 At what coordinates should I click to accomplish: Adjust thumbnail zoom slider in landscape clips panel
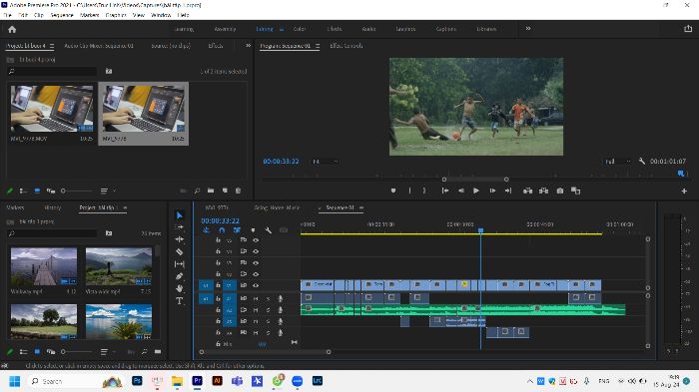click(77, 352)
